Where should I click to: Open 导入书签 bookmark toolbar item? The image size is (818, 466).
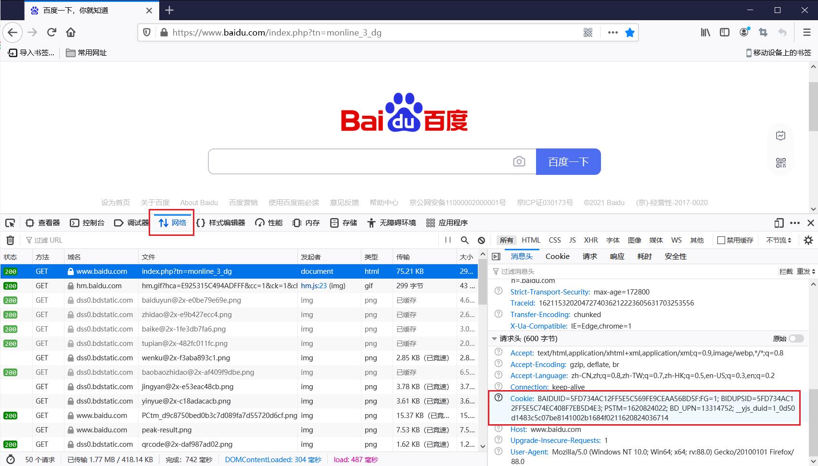click(32, 53)
